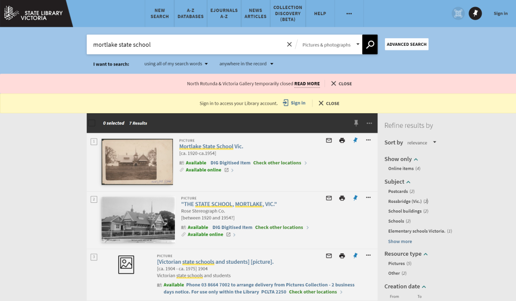Close the sign-in notification banner
The height and width of the screenshot is (301, 516).
point(329,103)
